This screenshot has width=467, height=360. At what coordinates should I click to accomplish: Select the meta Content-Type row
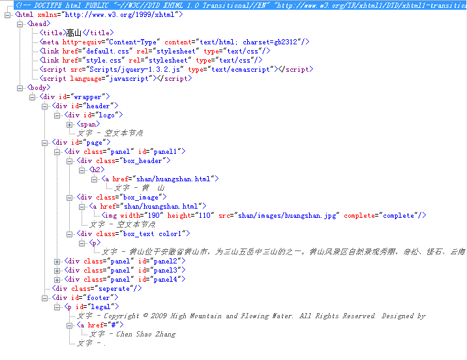[x=175, y=42]
